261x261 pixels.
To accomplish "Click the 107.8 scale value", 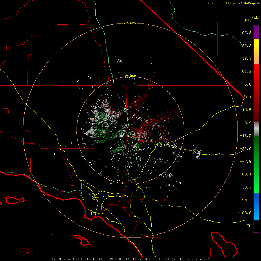I will tap(246, 32).
